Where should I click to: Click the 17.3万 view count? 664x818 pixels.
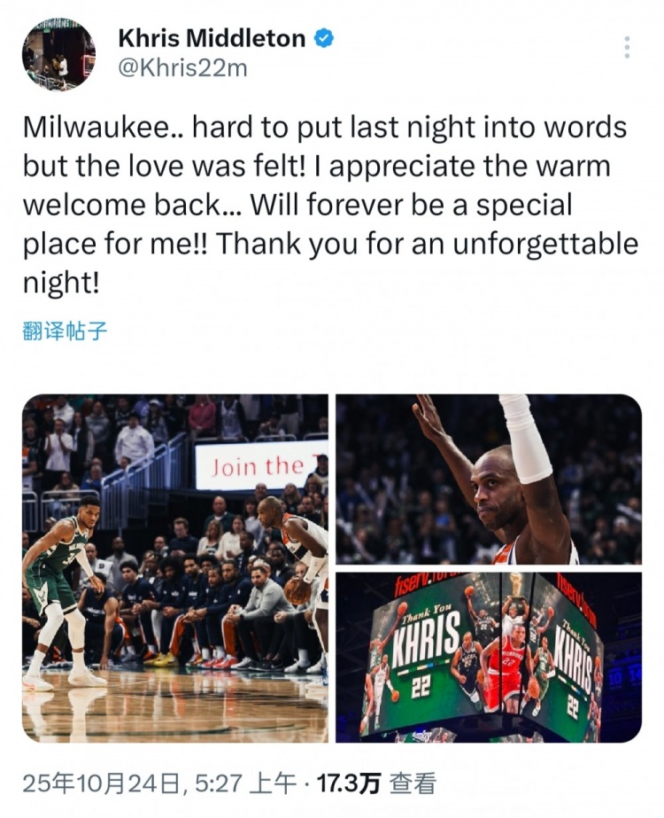pos(348,783)
